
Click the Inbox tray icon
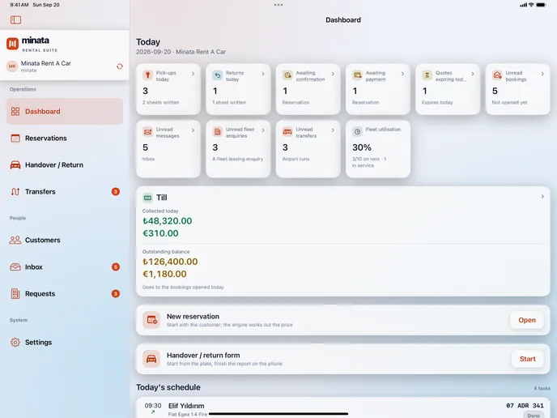pos(15,267)
